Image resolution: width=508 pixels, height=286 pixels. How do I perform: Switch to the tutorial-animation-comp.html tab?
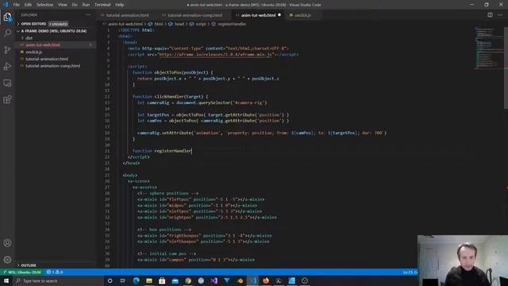[194, 15]
